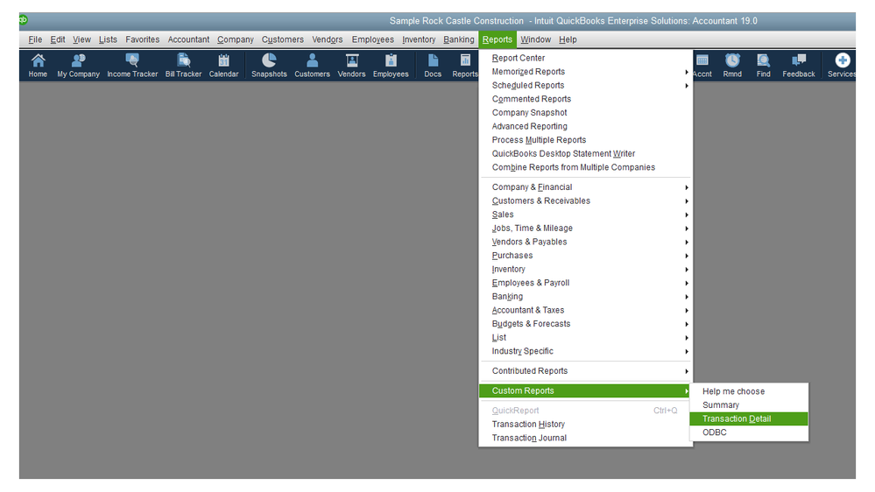Open the Inventory menu in menu bar

[x=419, y=39]
